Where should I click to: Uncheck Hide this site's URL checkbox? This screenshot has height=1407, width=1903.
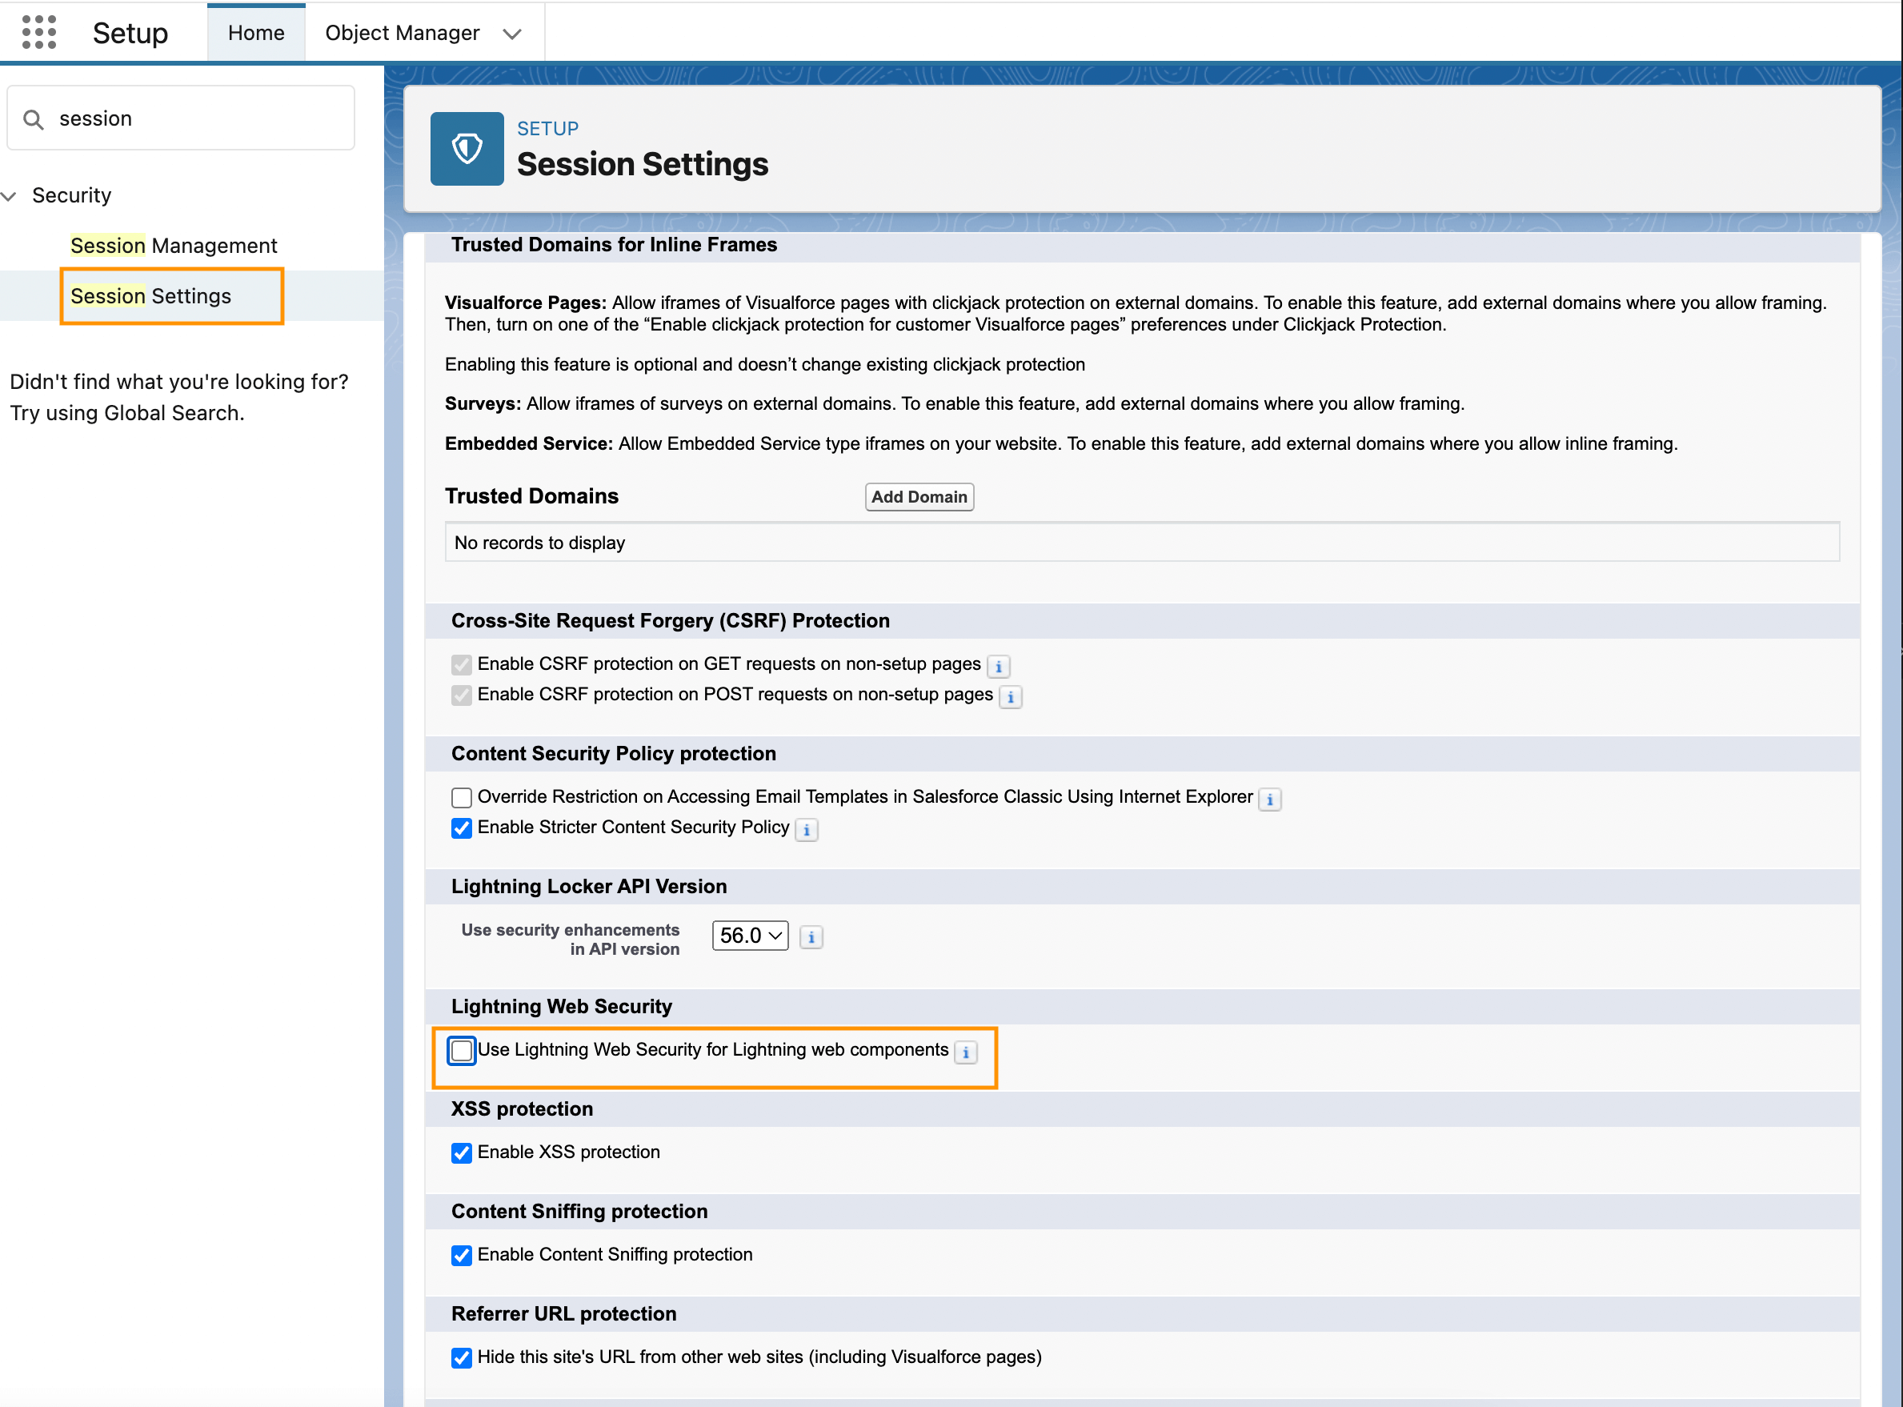point(462,1357)
